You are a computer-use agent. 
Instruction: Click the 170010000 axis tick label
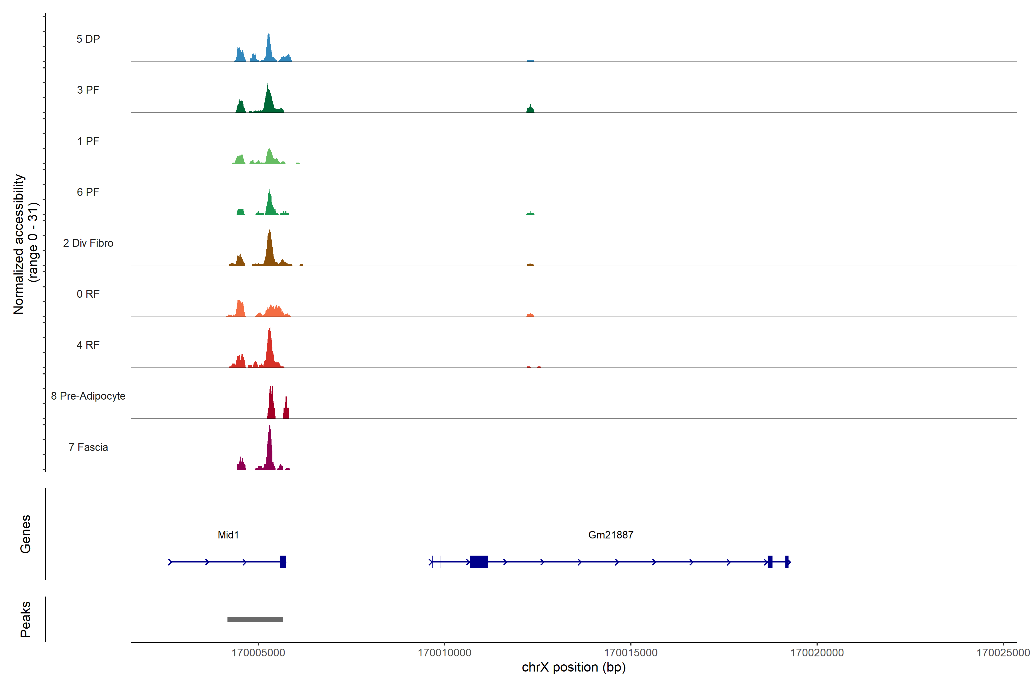click(x=445, y=653)
